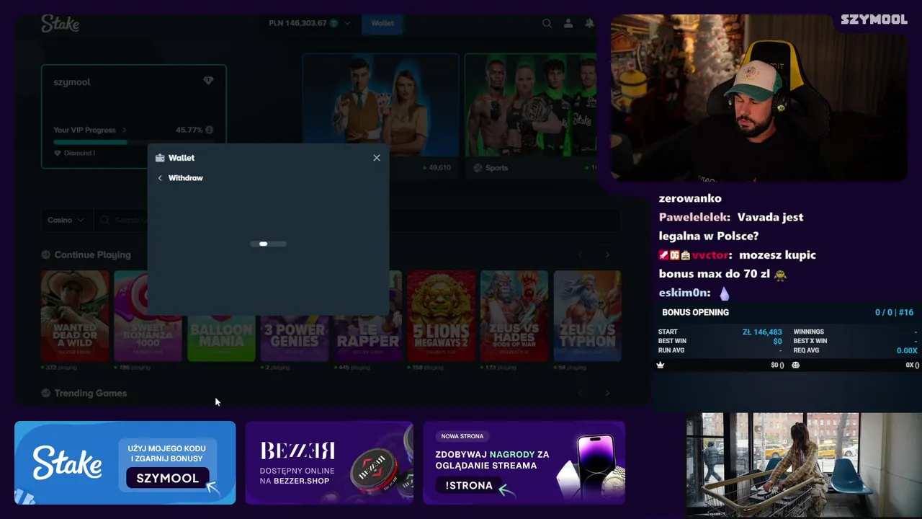Click the Continue Playing heading

coord(92,254)
